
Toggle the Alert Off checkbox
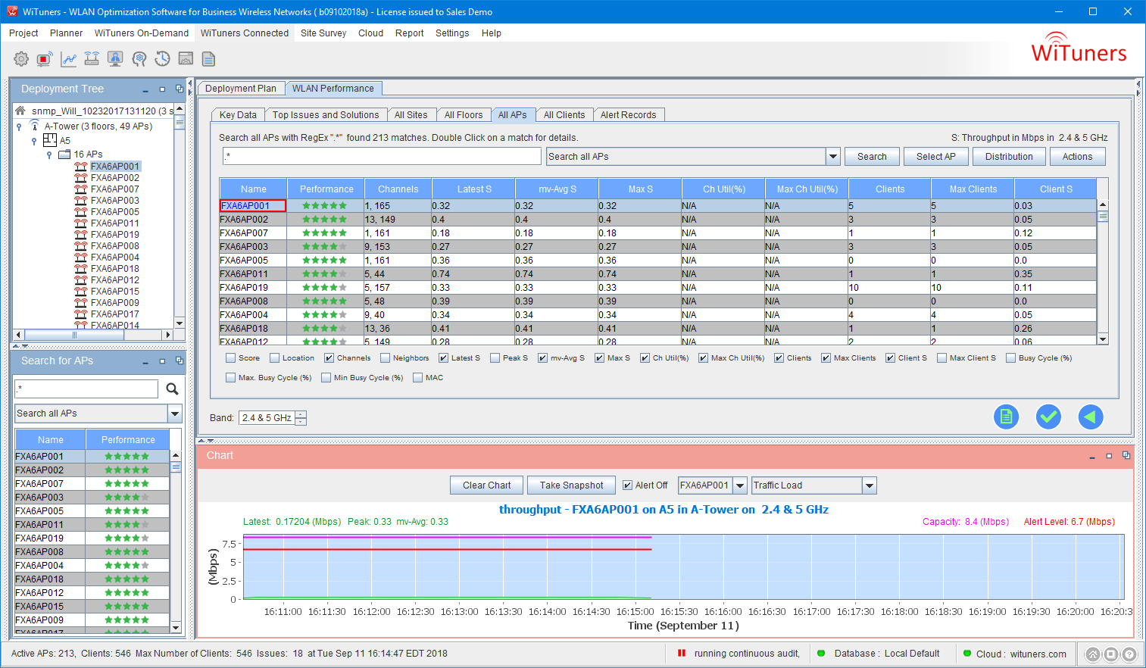click(x=627, y=485)
